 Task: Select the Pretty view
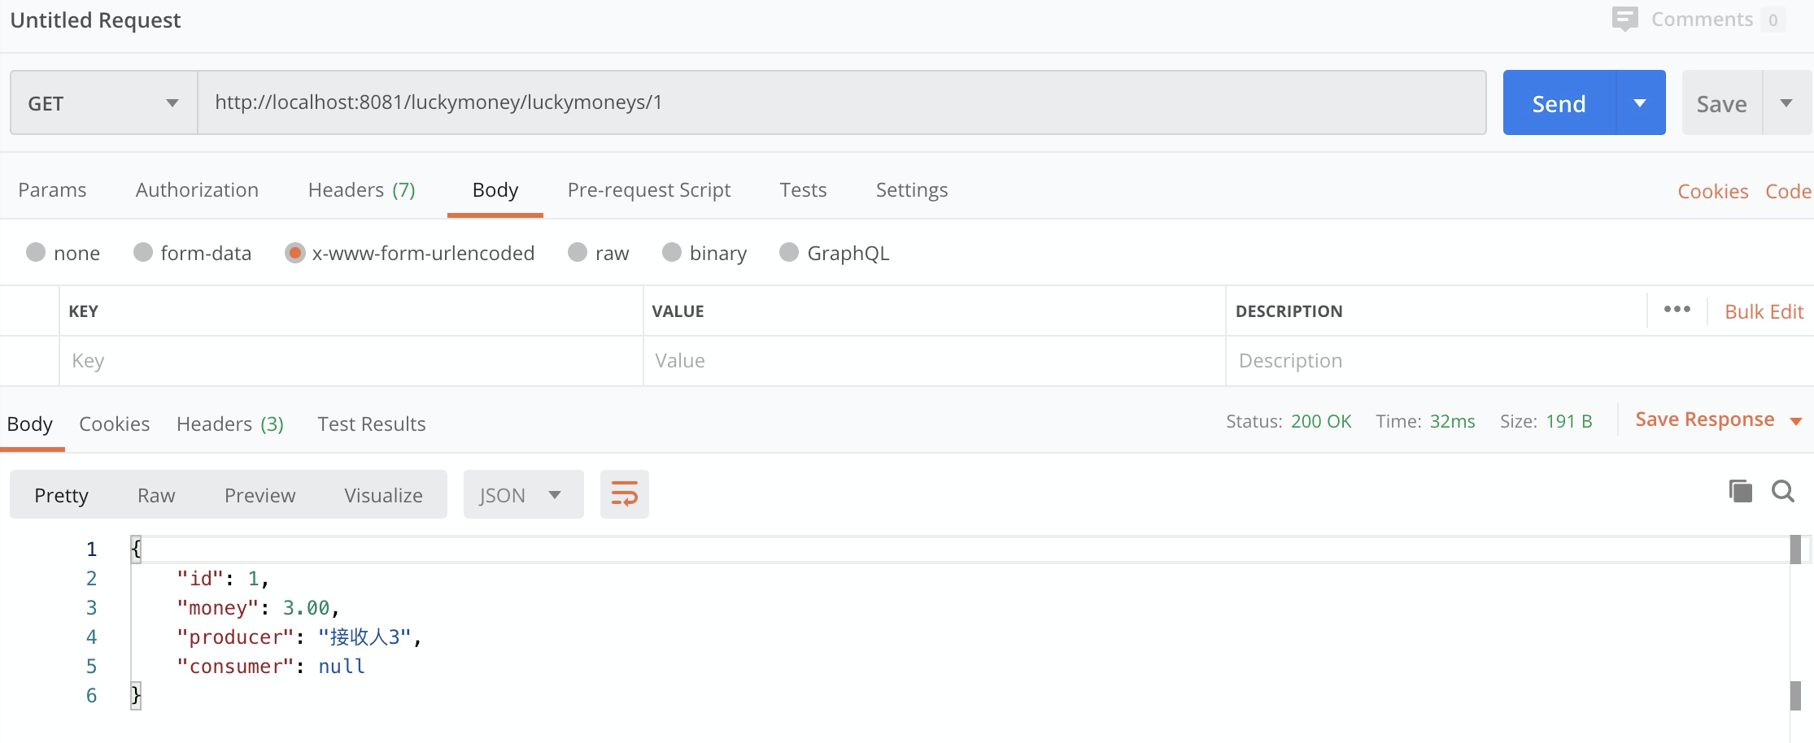61,495
